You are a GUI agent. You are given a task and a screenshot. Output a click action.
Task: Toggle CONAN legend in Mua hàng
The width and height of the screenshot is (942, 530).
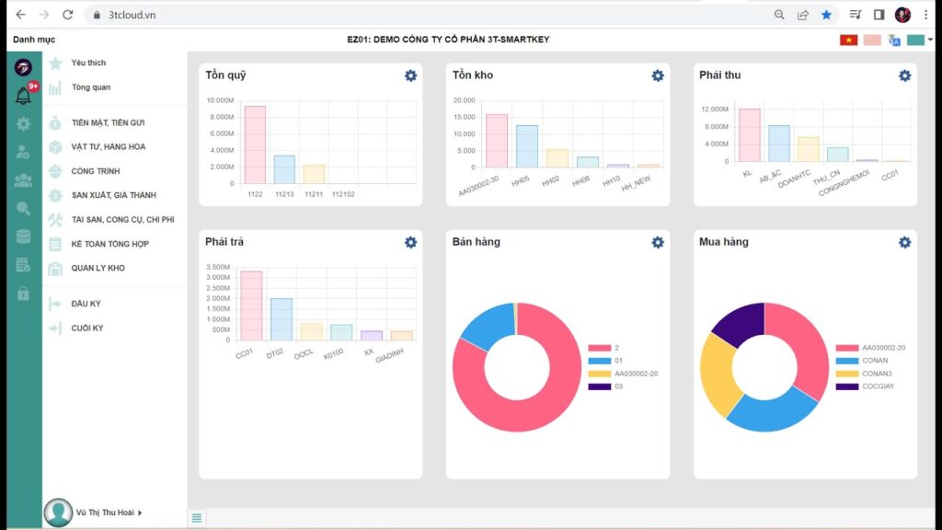pyautogui.click(x=861, y=361)
